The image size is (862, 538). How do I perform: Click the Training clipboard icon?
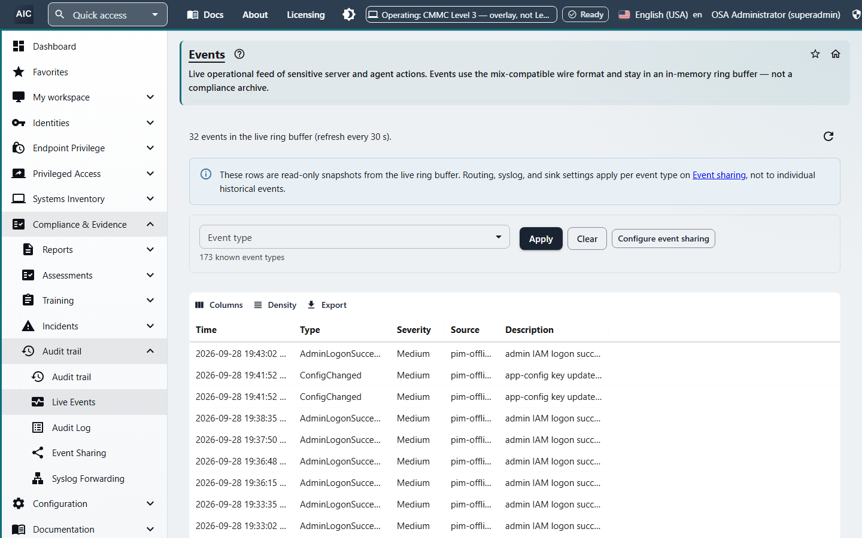tap(28, 300)
